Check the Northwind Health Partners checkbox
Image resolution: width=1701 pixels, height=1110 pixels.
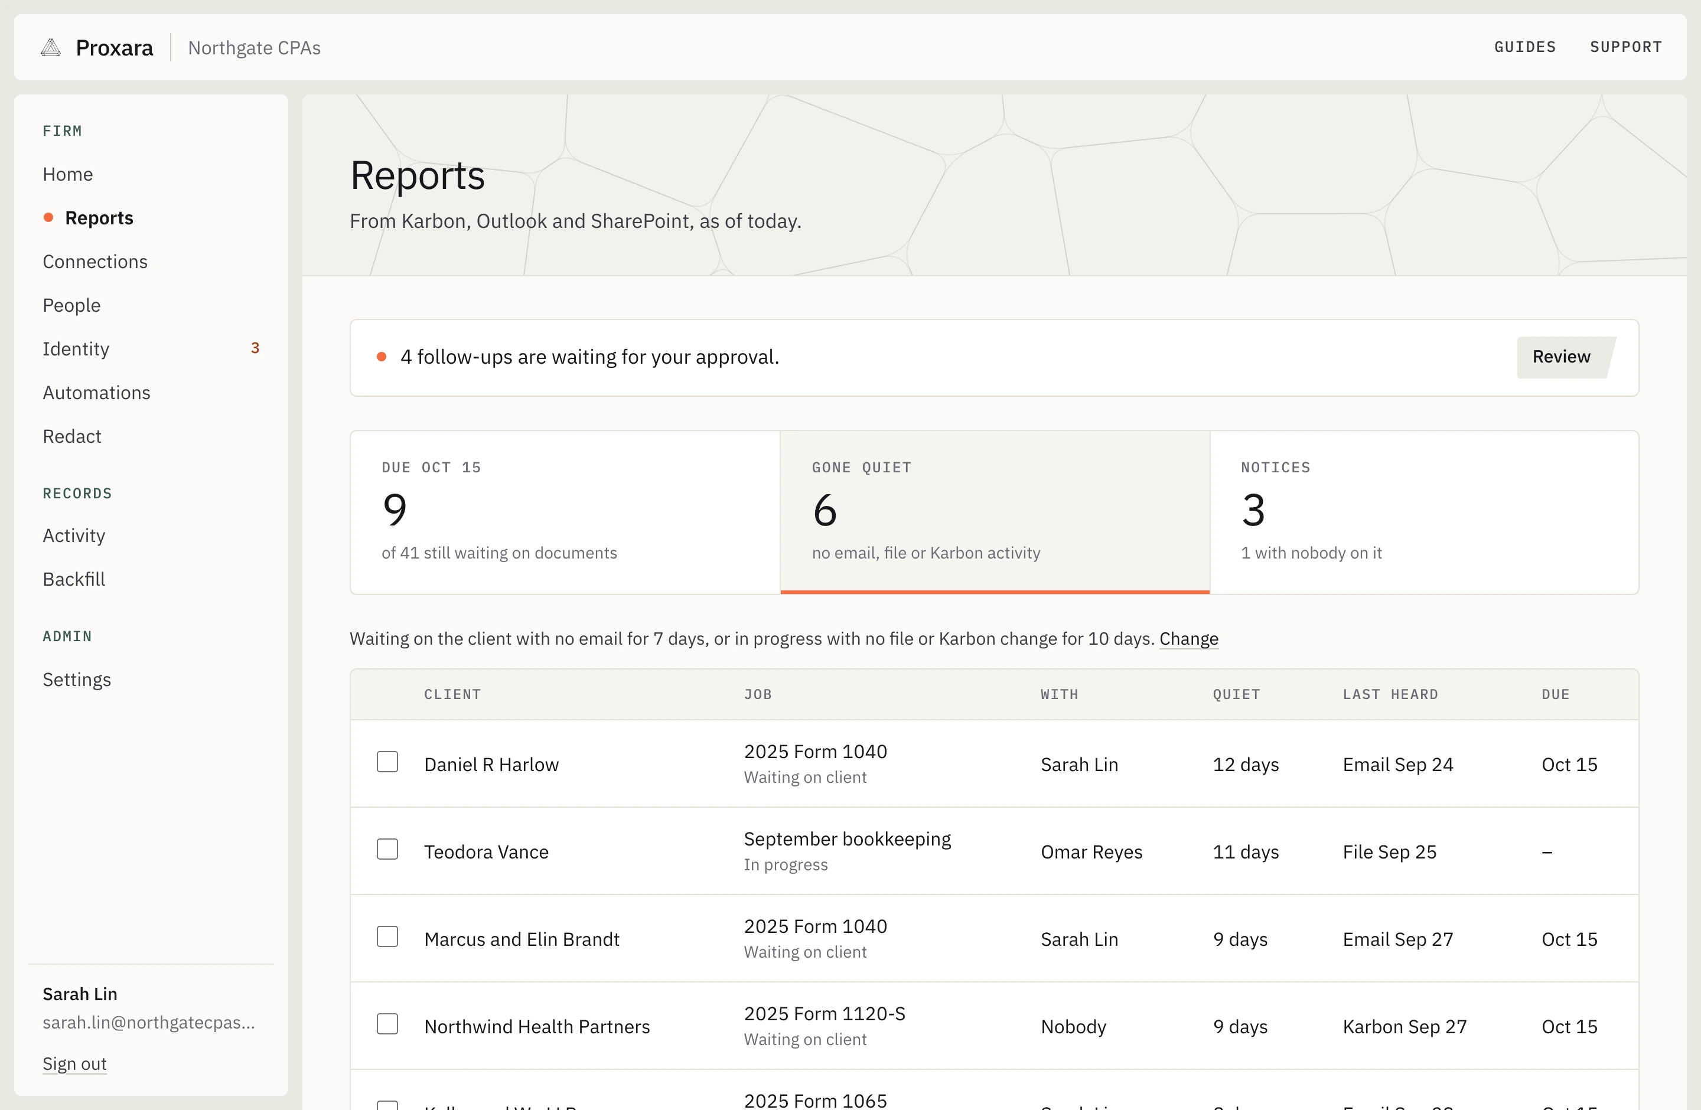point(387,1024)
